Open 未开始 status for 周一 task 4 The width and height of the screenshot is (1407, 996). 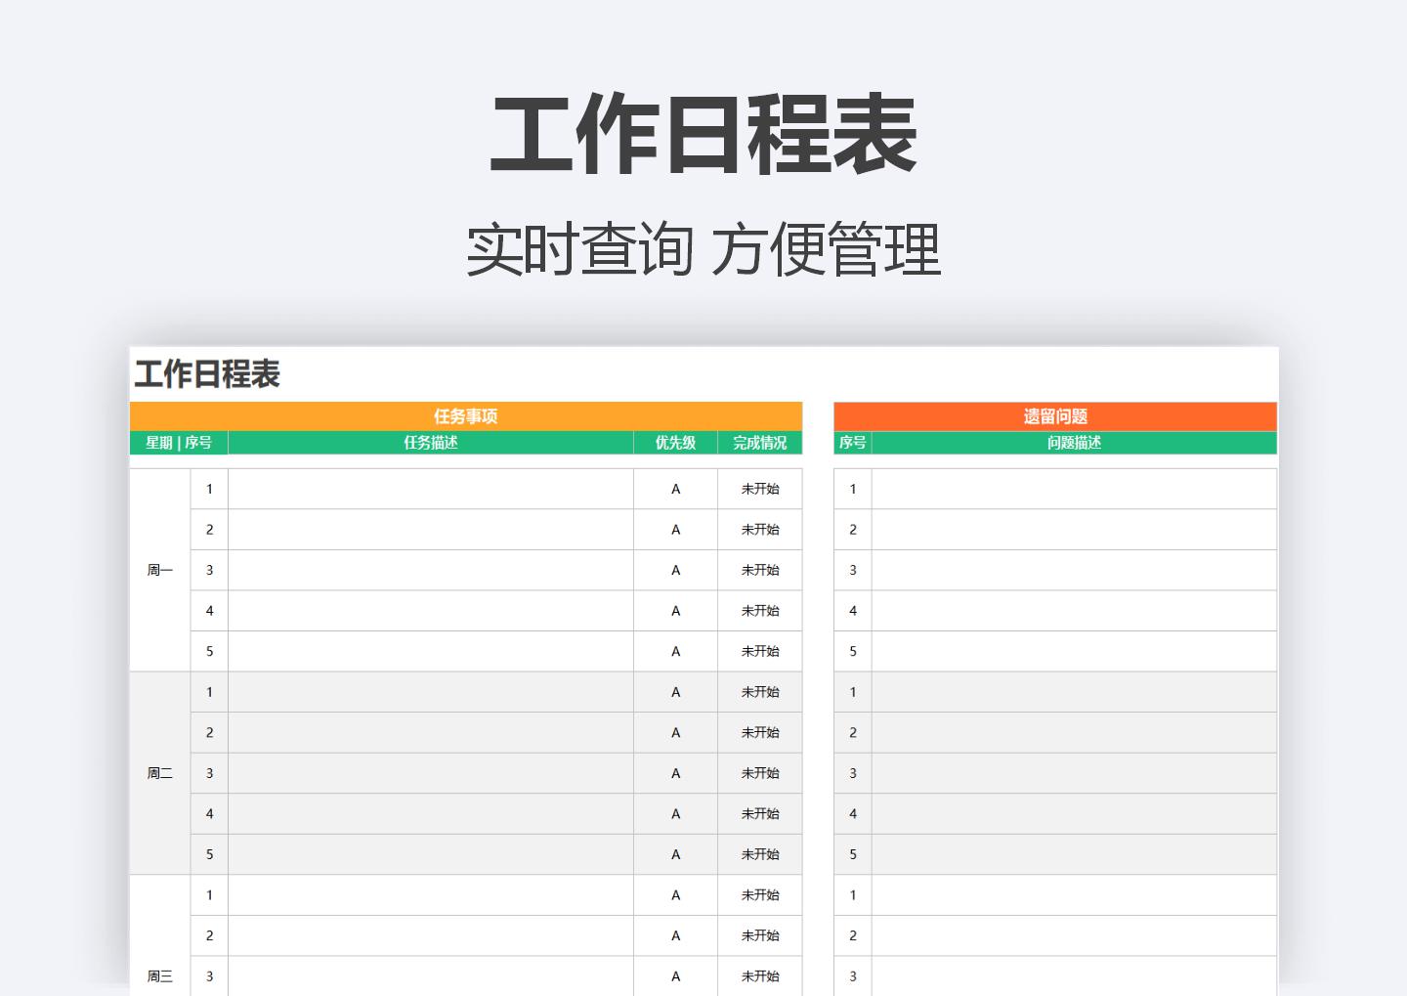click(x=759, y=611)
